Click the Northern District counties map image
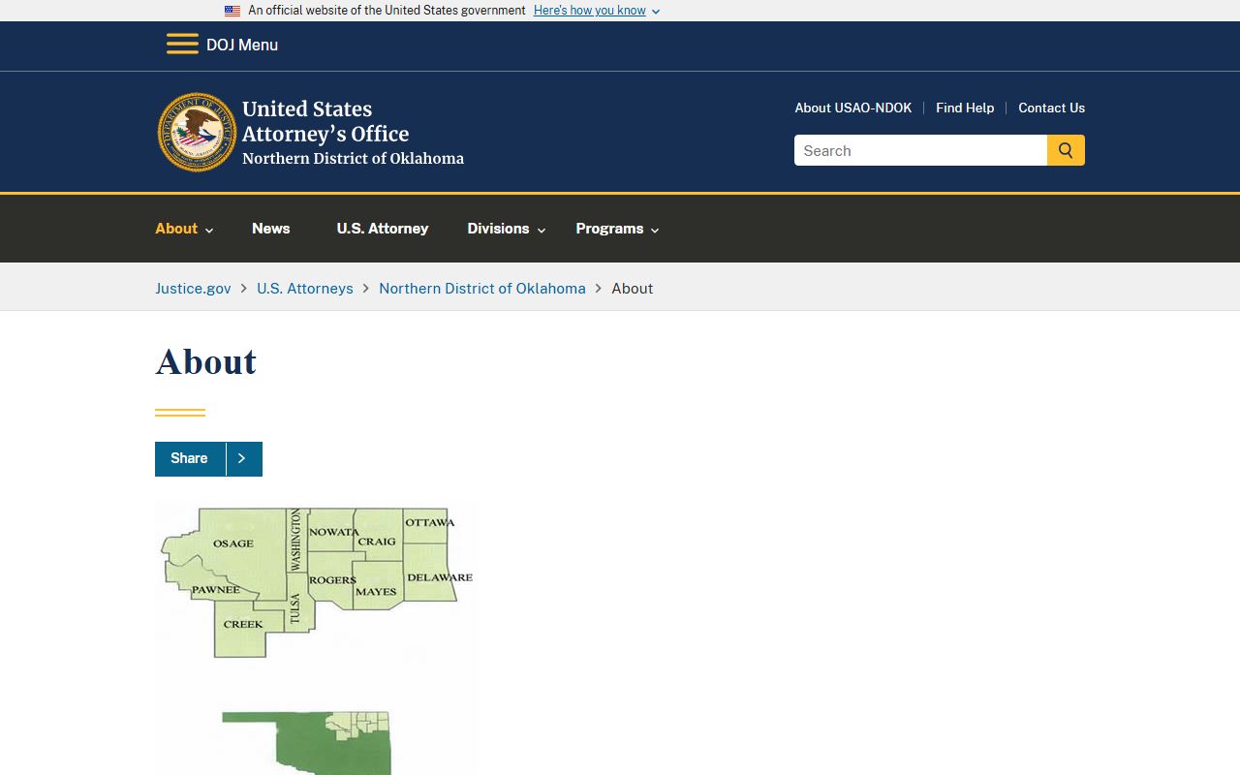 [316, 582]
